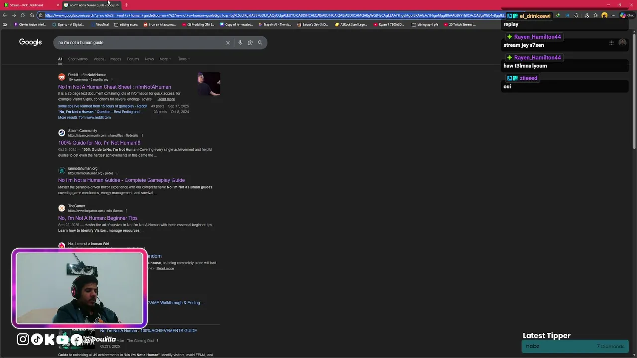Screen dimensions: 637x358
Task: Open the VirusTotal bookmark
Action: (x=100, y=24)
